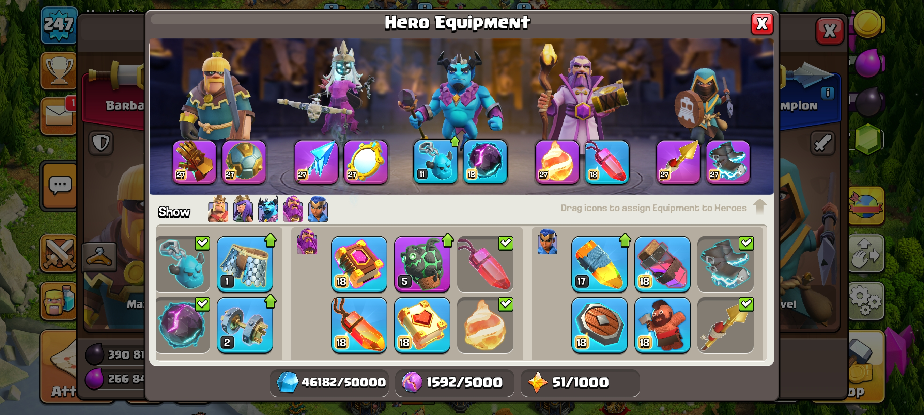Close the Hero Equipment window
The height and width of the screenshot is (415, 924).
pos(762,24)
